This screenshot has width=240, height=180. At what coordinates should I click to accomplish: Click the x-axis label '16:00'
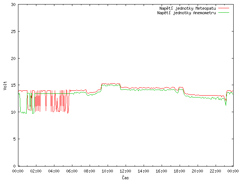pyautogui.click(x=161, y=171)
